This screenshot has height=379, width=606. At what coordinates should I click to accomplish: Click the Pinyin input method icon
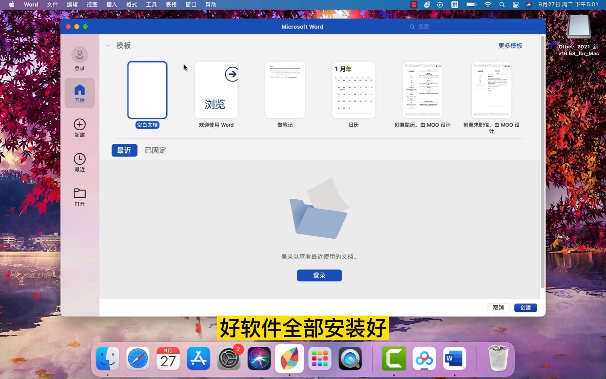[454, 5]
